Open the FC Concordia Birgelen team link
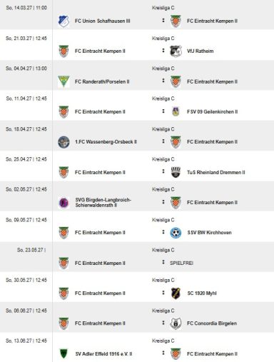Viewport: 274px width, 362px height. point(212,323)
